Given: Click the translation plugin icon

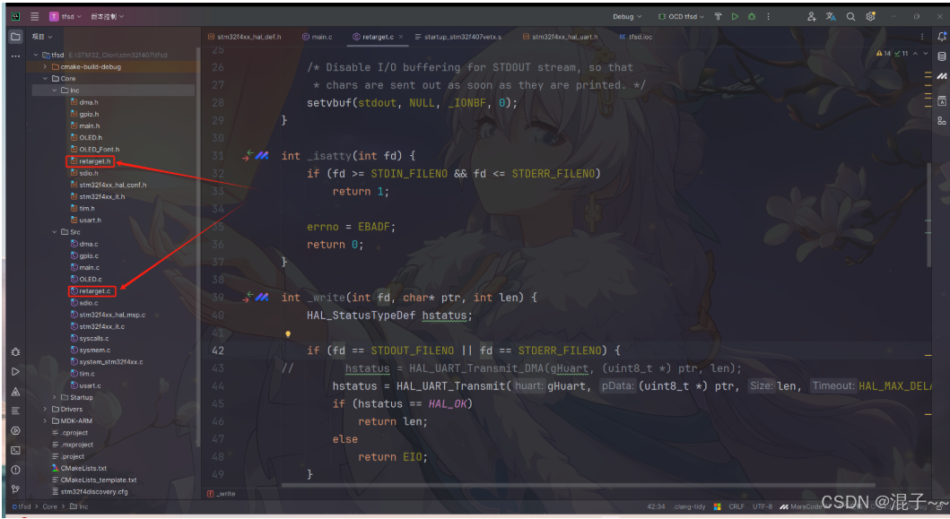Looking at the screenshot, I should coord(831,16).
